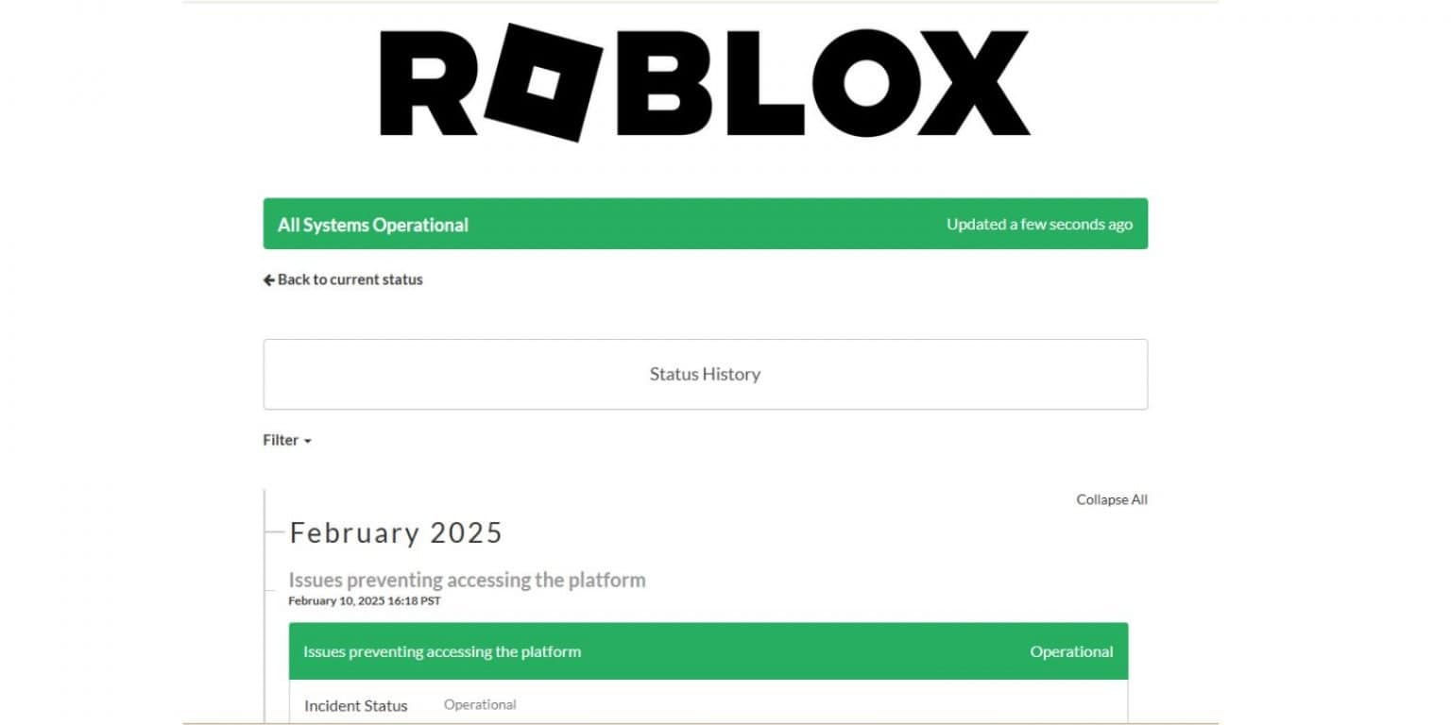Click the Issues preventing accessing the platform title
The width and height of the screenshot is (1451, 725).
467,580
